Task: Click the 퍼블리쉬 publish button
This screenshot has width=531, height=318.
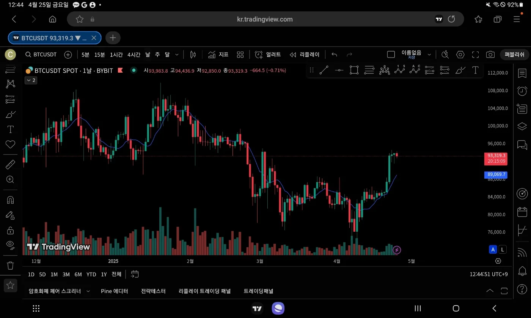Action: click(x=514, y=55)
